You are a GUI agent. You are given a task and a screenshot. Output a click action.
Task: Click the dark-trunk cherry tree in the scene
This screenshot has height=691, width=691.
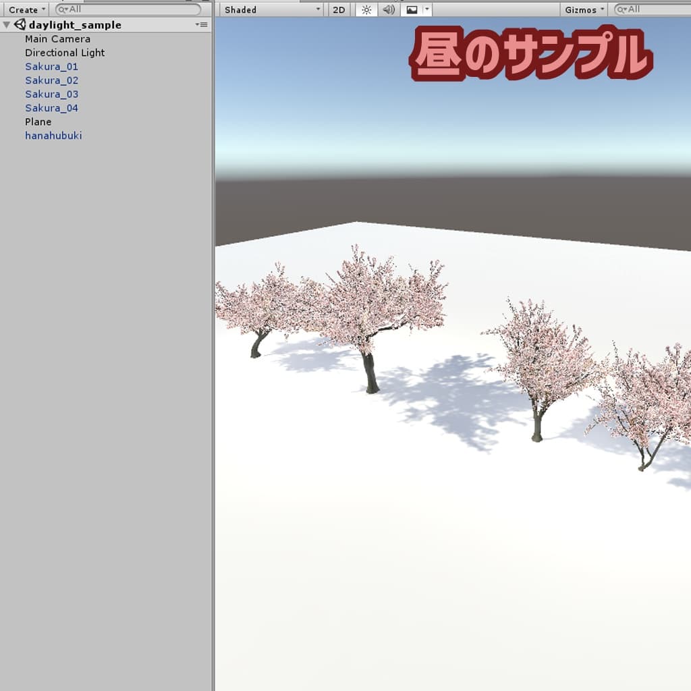[x=369, y=371]
